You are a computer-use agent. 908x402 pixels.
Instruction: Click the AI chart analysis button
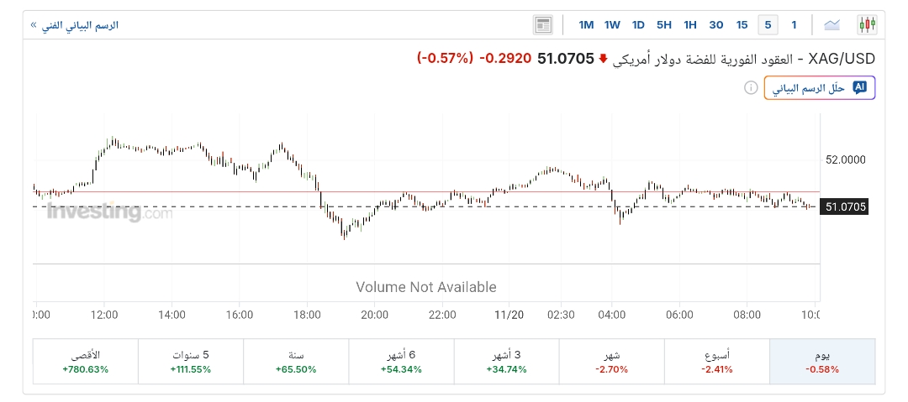point(820,88)
